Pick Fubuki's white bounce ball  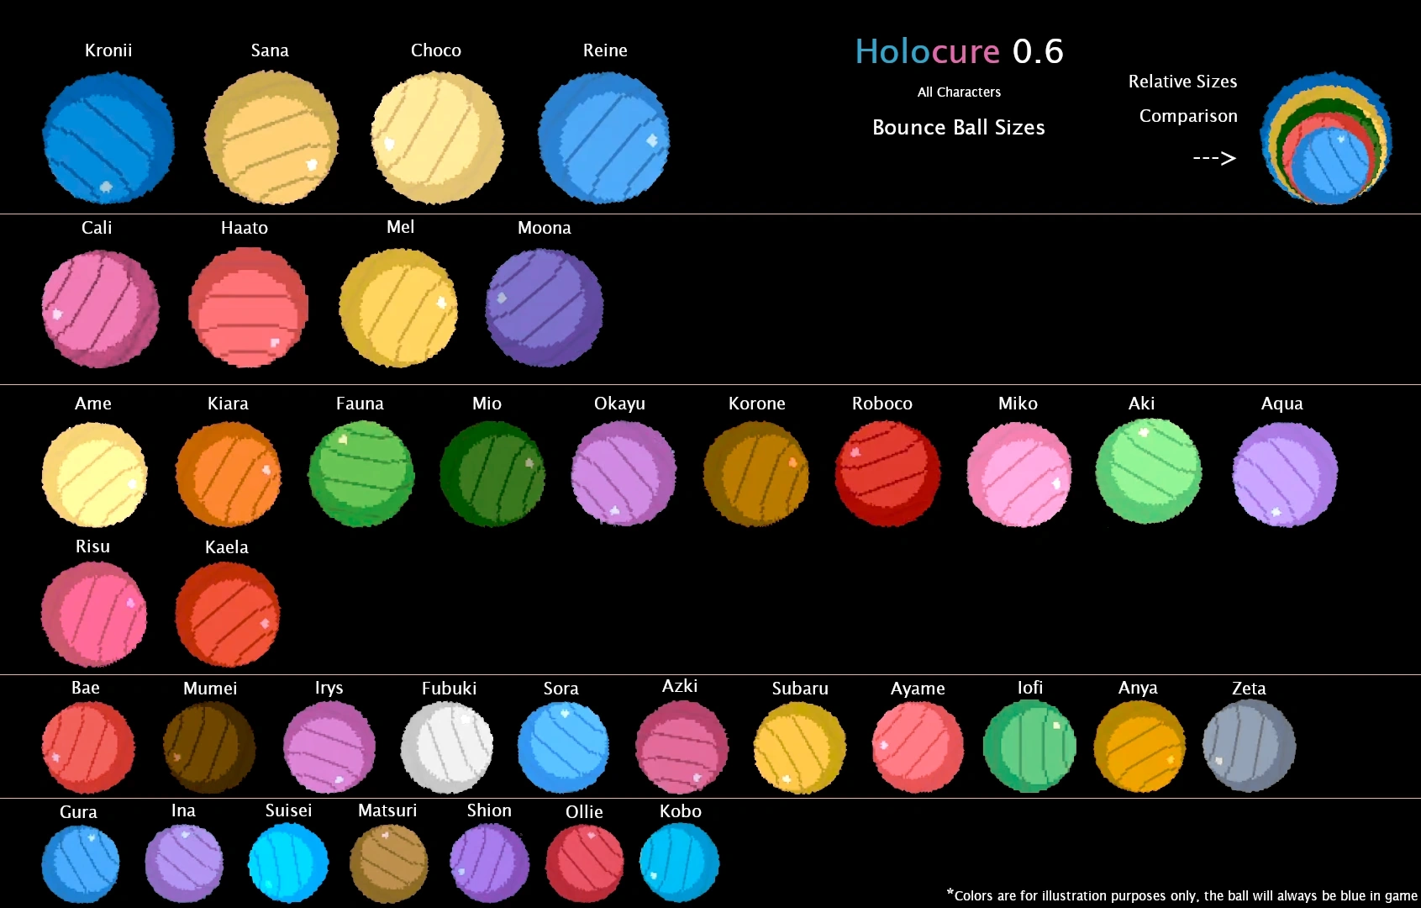(x=447, y=747)
